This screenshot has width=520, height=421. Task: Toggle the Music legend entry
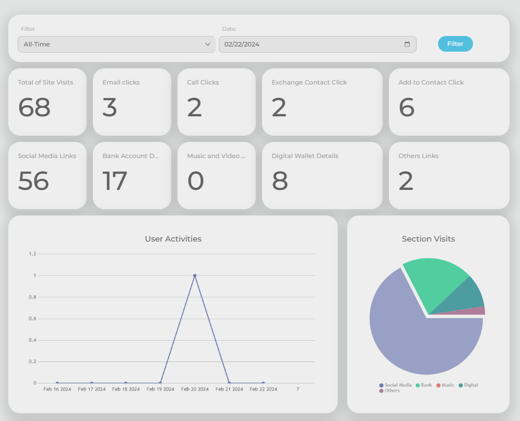445,385
